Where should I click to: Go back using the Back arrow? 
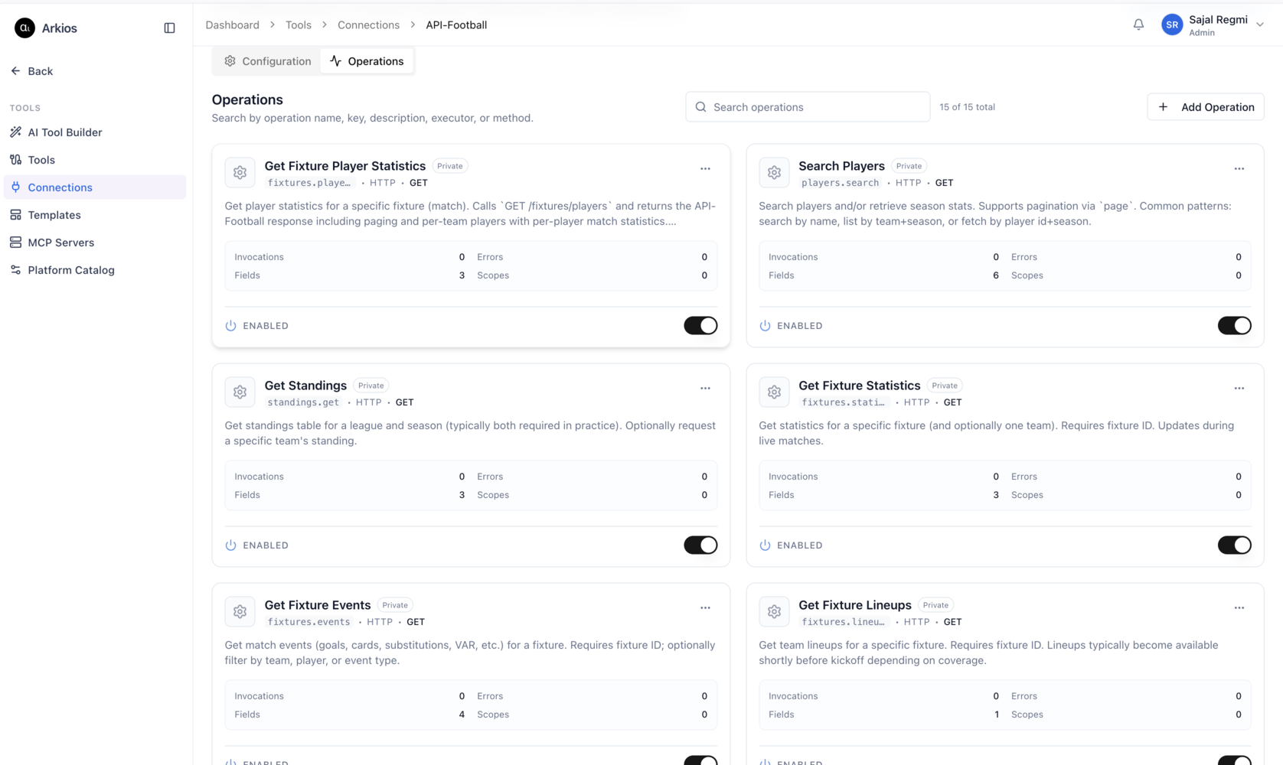[x=15, y=71]
